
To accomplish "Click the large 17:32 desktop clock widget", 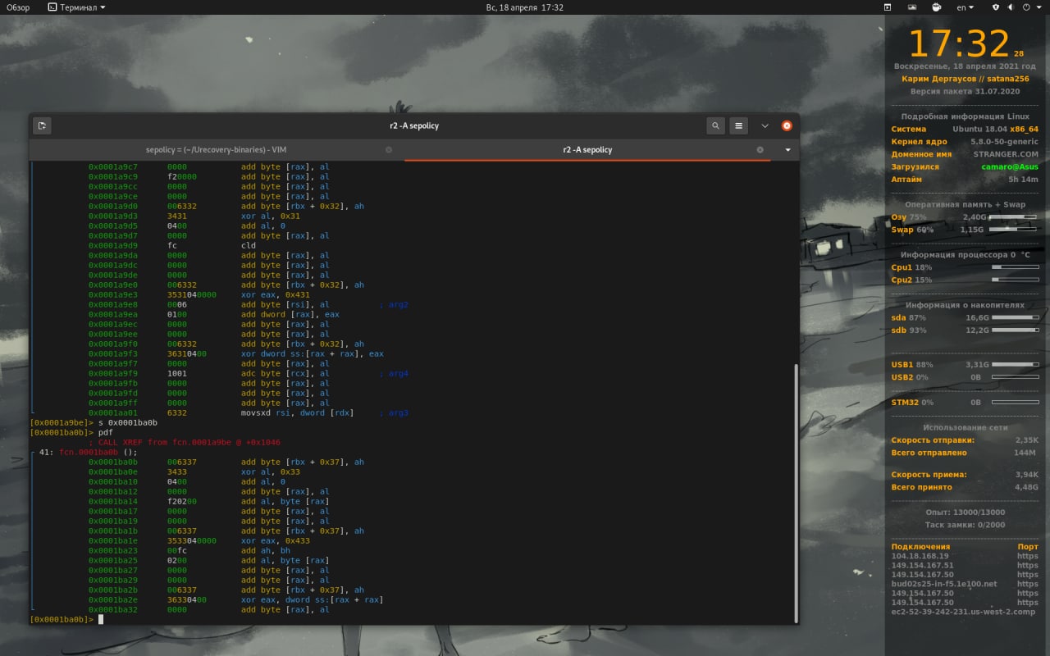I will coord(958,44).
